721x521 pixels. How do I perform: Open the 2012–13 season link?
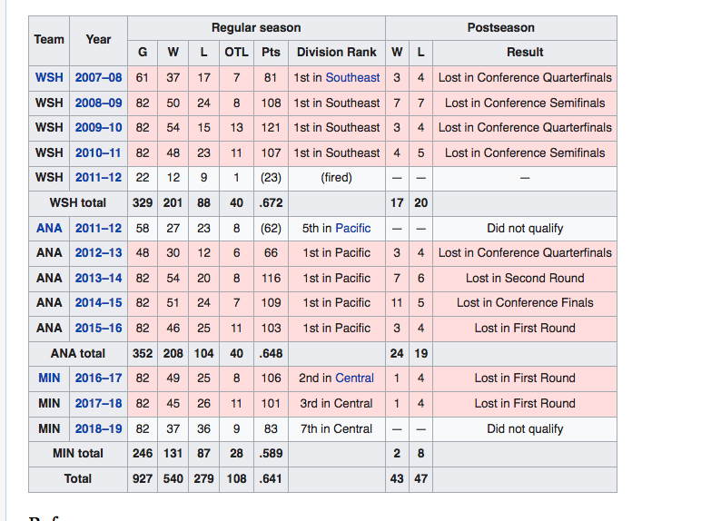[x=98, y=253]
